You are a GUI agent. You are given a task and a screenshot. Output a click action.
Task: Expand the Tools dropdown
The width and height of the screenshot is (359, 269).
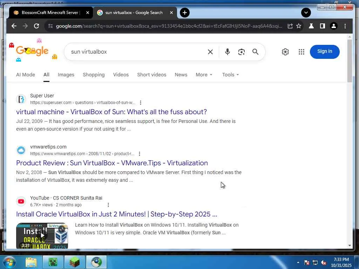pos(230,75)
